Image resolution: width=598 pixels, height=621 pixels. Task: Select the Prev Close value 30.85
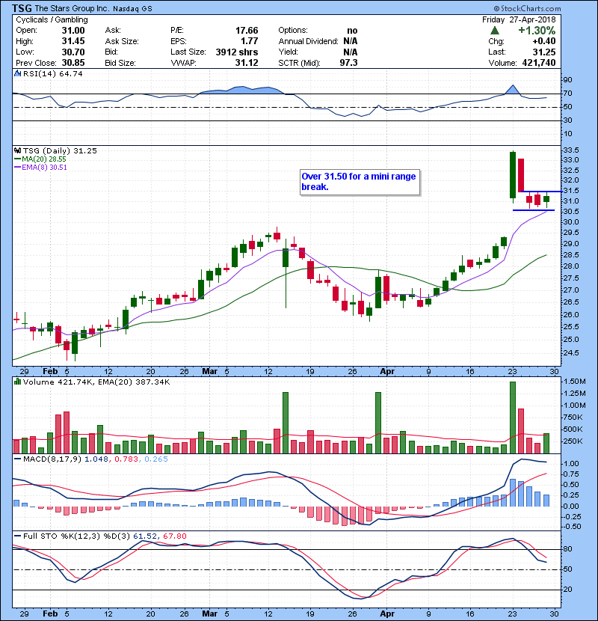(x=73, y=63)
